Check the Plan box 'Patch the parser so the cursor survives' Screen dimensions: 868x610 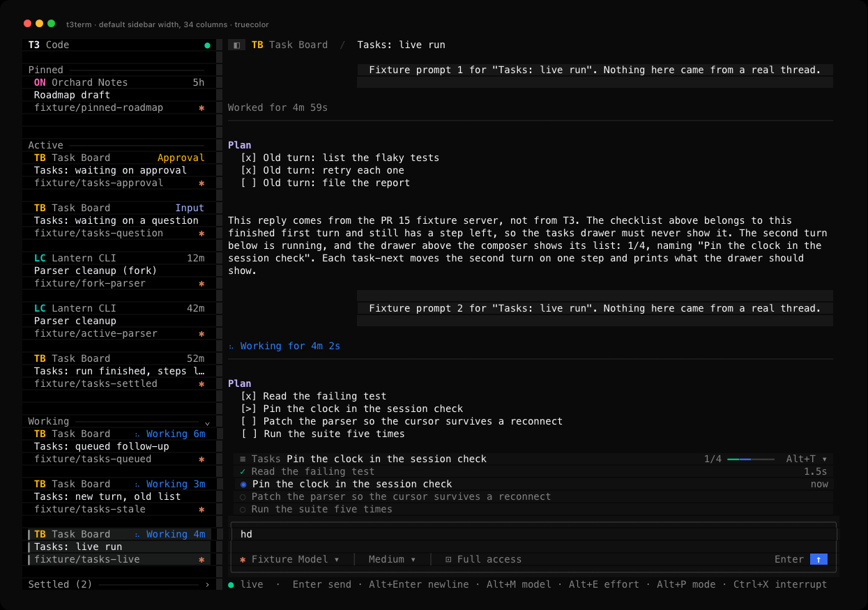[x=248, y=421]
